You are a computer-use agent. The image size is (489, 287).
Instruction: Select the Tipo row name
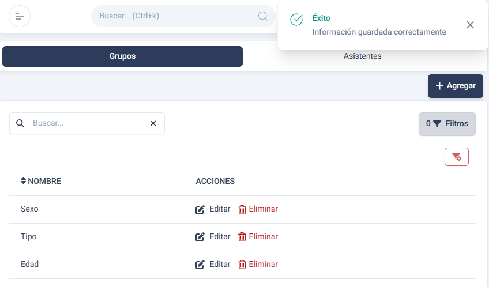(x=29, y=236)
